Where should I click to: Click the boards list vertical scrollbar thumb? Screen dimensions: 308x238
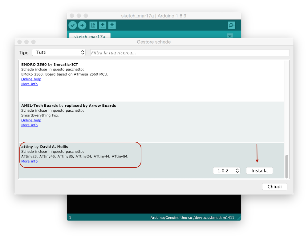(287, 166)
